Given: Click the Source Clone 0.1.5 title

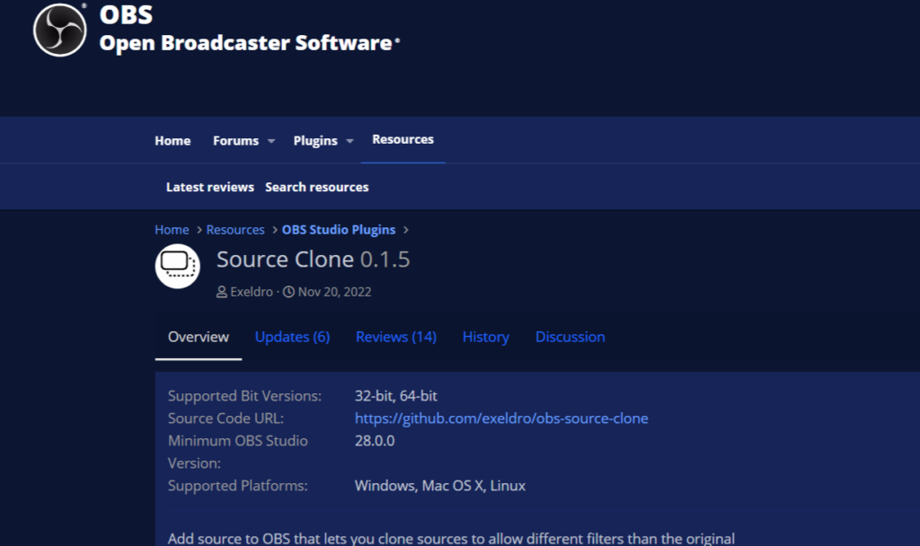Looking at the screenshot, I should (314, 260).
